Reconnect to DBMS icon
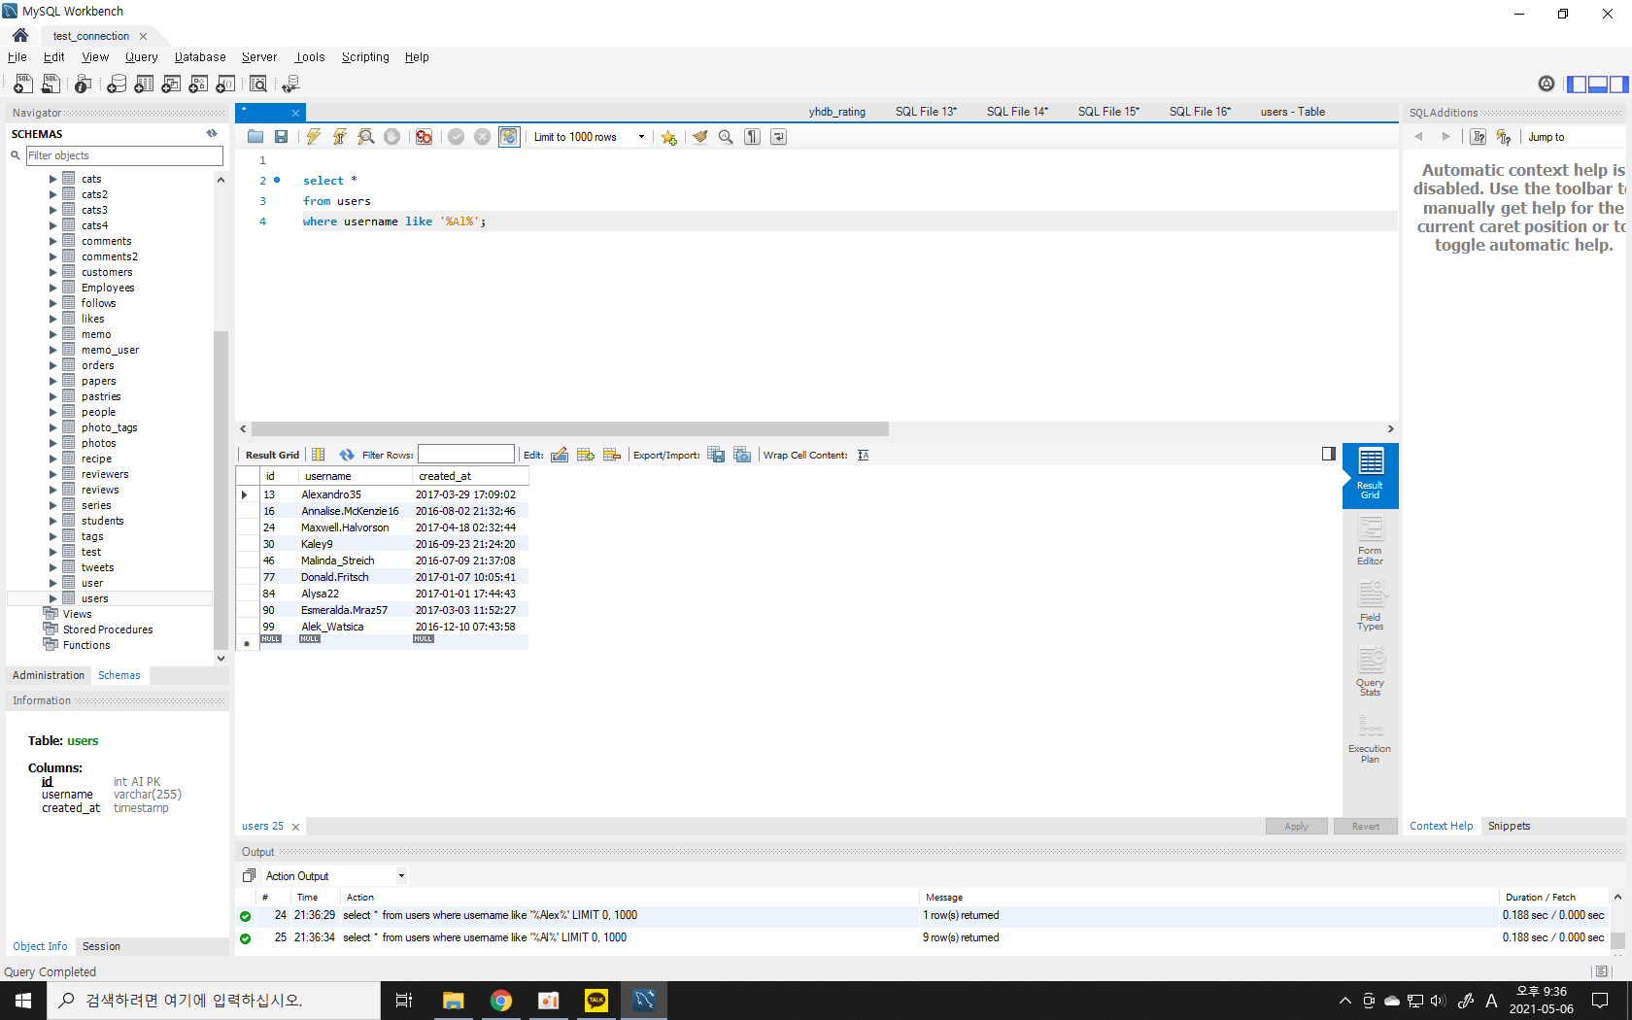Image resolution: width=1632 pixels, height=1020 pixels. pos(290,84)
